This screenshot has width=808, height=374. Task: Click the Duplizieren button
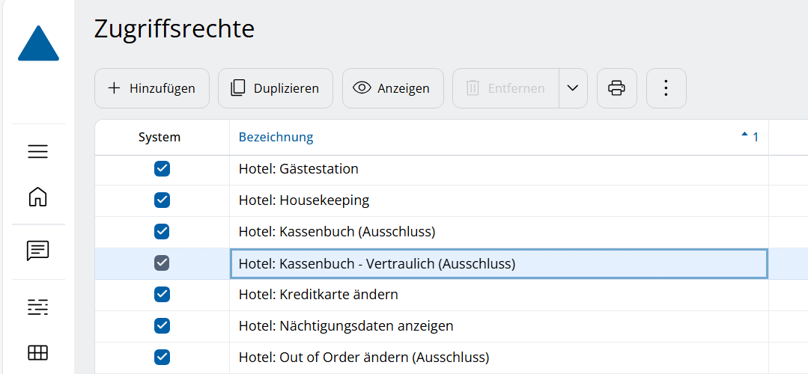(x=275, y=88)
